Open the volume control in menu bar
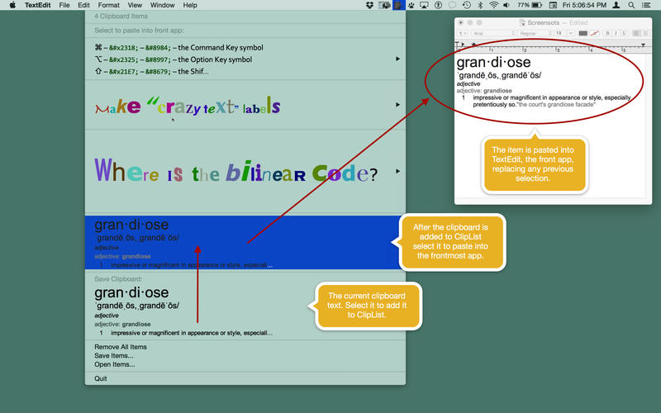Screen dimensions: 661x413 click(x=506, y=5)
